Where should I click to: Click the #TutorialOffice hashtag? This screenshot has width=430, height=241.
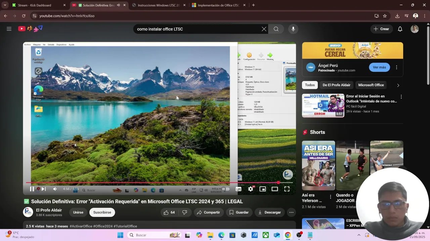[125, 226]
